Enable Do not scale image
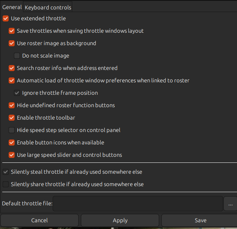Image resolution: width=237 pixels, height=229 pixels. 17,56
